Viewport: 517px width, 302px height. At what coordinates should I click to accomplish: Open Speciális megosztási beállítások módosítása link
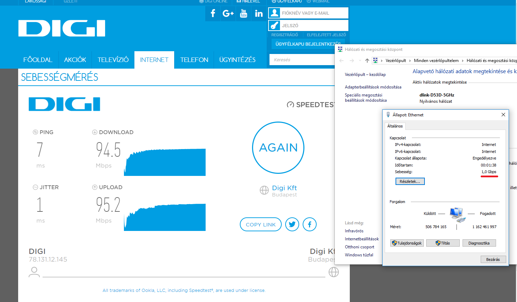[366, 98]
